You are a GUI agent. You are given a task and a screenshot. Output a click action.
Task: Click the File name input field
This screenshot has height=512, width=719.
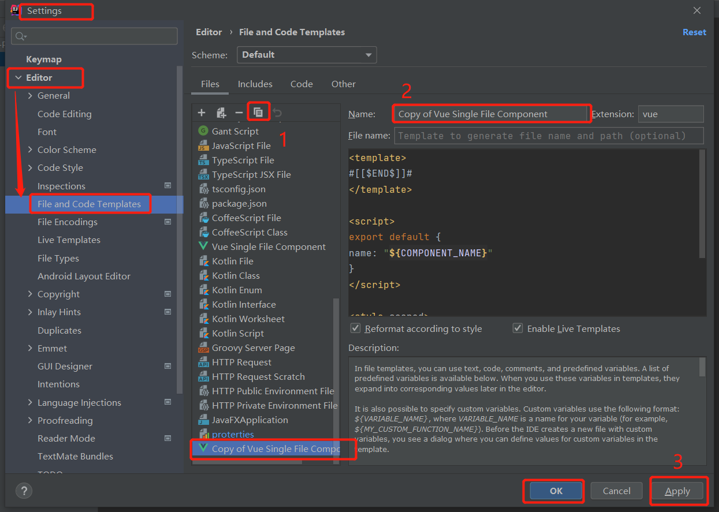pos(549,136)
